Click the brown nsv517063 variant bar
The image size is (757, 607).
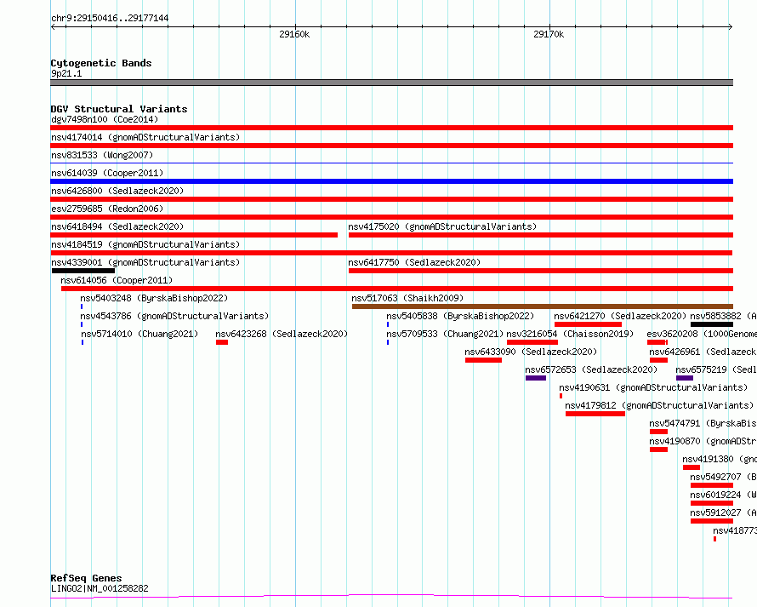(x=543, y=306)
